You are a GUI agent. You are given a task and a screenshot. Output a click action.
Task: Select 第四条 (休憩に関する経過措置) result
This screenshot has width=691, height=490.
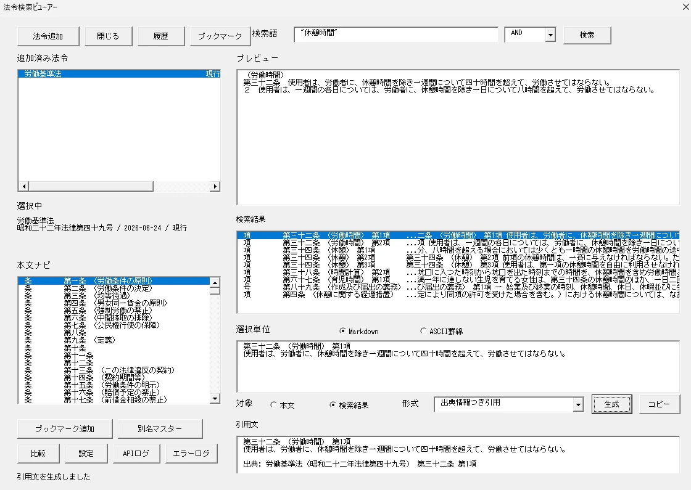(x=458, y=295)
